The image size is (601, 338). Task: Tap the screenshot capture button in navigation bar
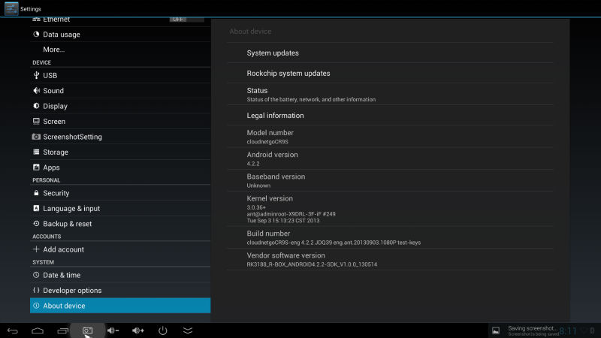point(87,330)
